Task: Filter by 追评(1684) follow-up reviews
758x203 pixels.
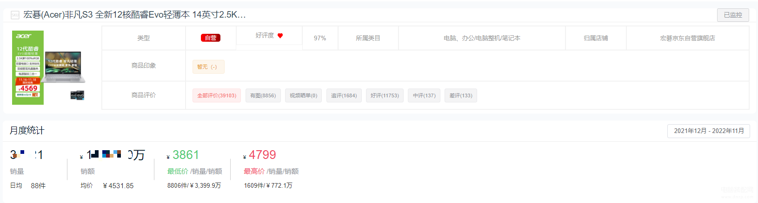Action: [x=344, y=95]
